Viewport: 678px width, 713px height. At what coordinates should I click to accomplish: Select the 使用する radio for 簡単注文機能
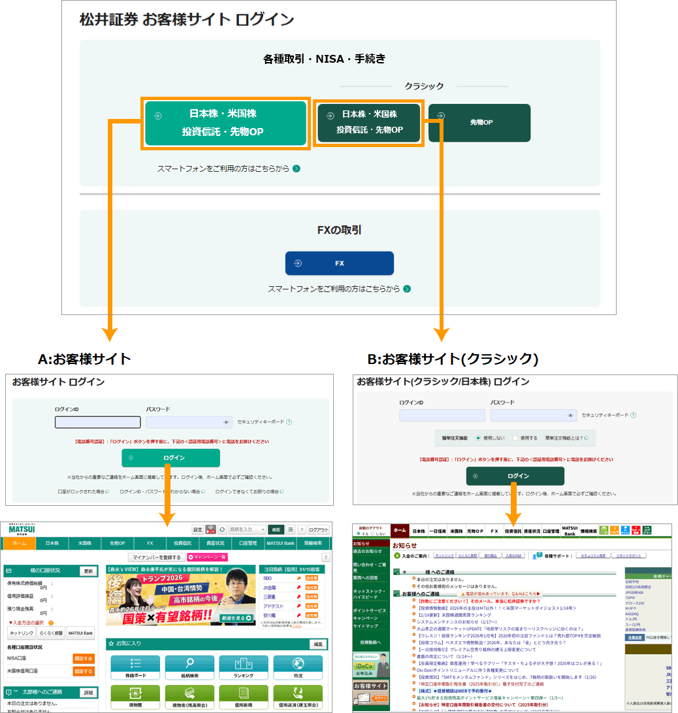tap(515, 438)
